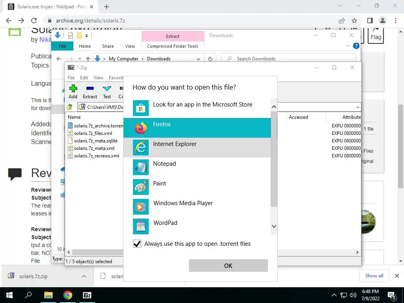Open the 7-Zip Edit menu
This screenshot has height=303, width=404.
(x=84, y=78)
